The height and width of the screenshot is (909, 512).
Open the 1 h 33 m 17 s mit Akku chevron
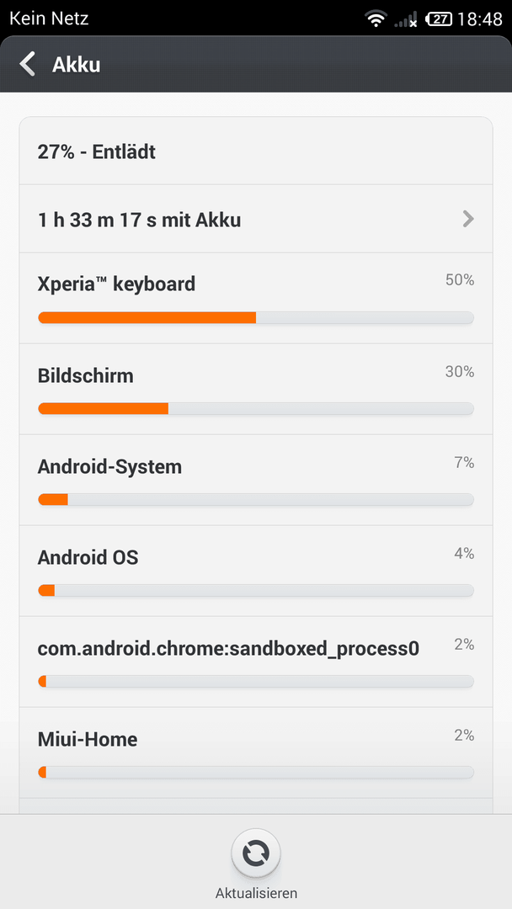point(468,219)
